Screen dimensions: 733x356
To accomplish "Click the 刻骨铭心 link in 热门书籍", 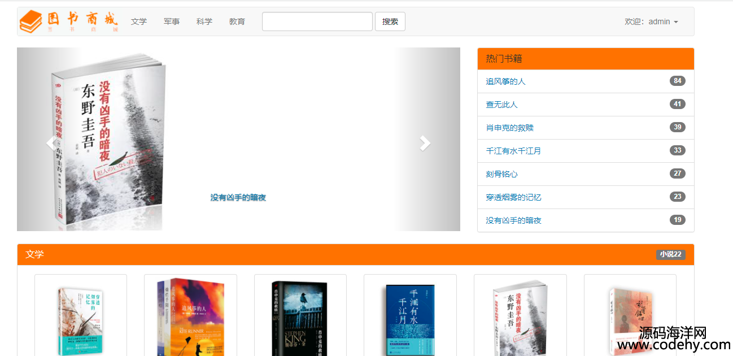I will tap(501, 174).
